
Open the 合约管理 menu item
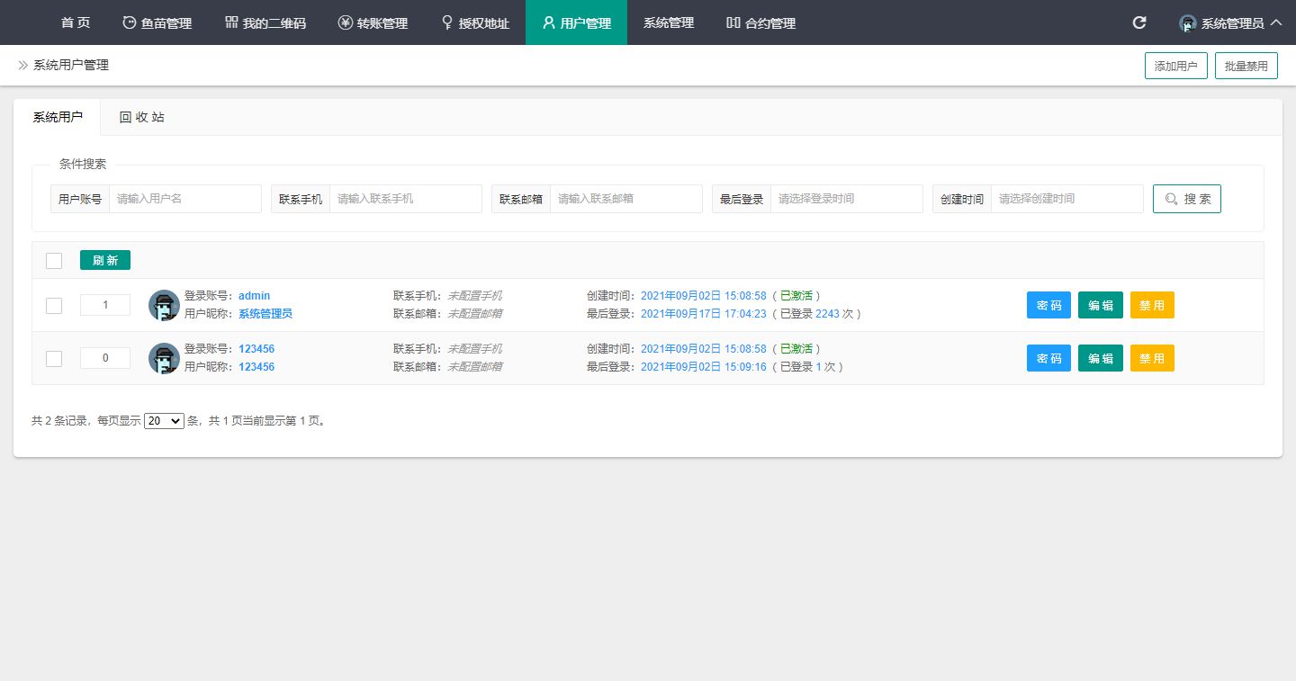[x=760, y=22]
